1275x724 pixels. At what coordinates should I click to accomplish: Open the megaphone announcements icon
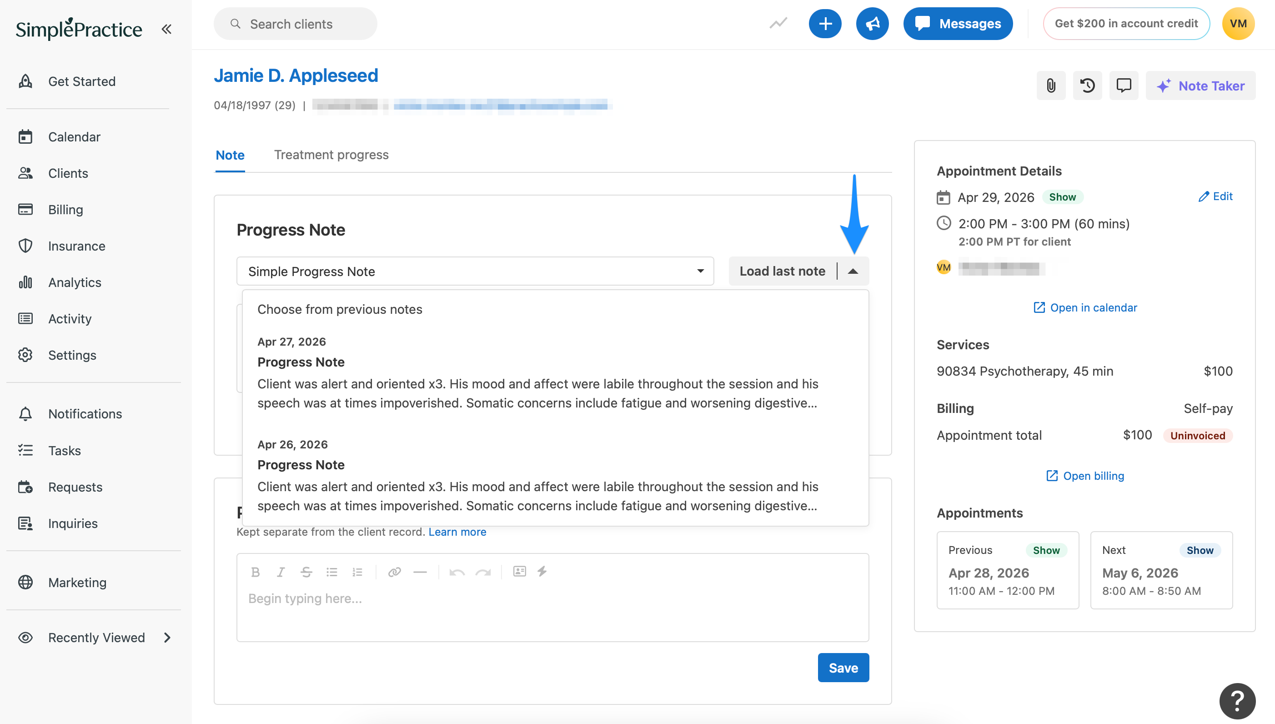pyautogui.click(x=872, y=23)
